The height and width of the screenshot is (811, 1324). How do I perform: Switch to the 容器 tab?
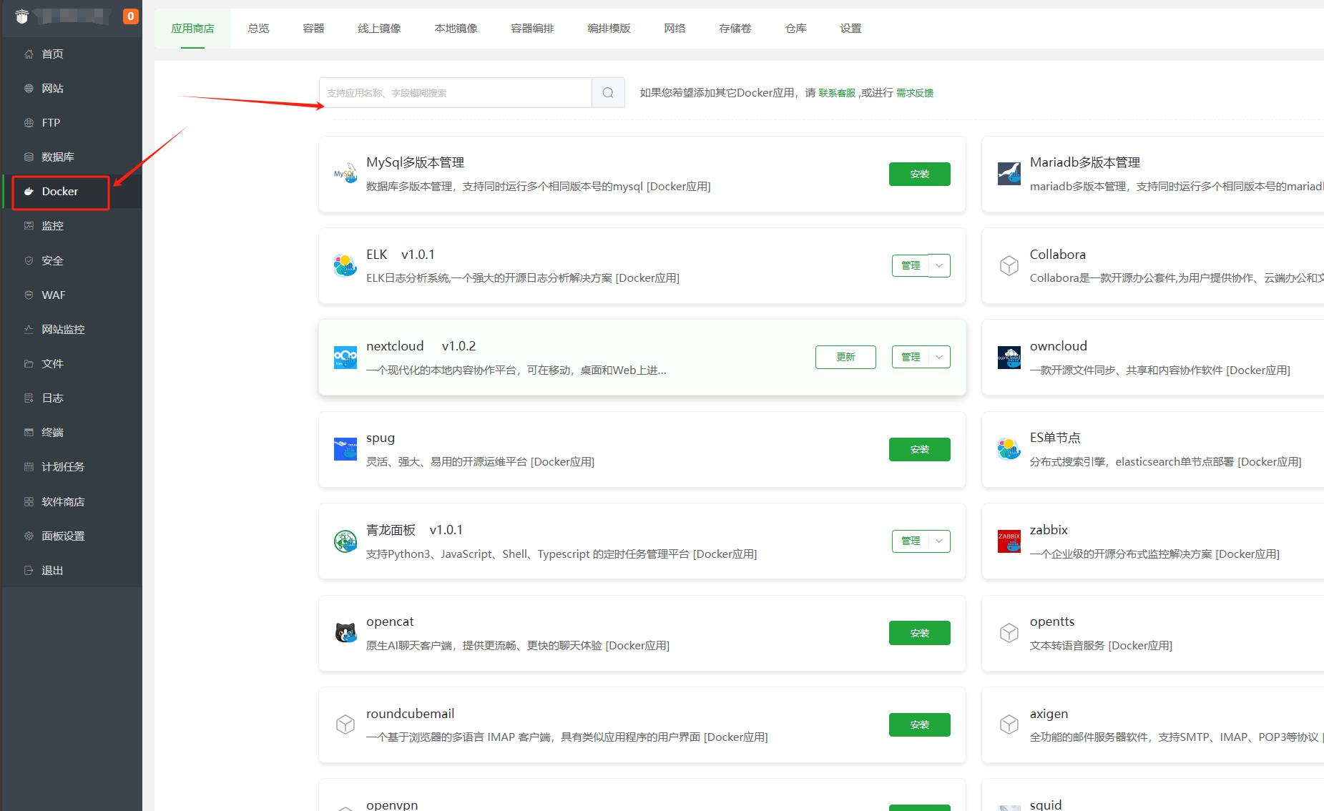click(x=313, y=29)
